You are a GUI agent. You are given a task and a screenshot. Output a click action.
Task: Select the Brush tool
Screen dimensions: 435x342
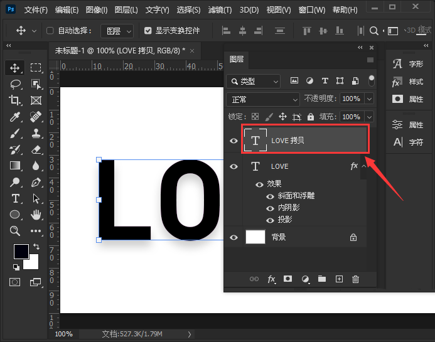coord(14,134)
